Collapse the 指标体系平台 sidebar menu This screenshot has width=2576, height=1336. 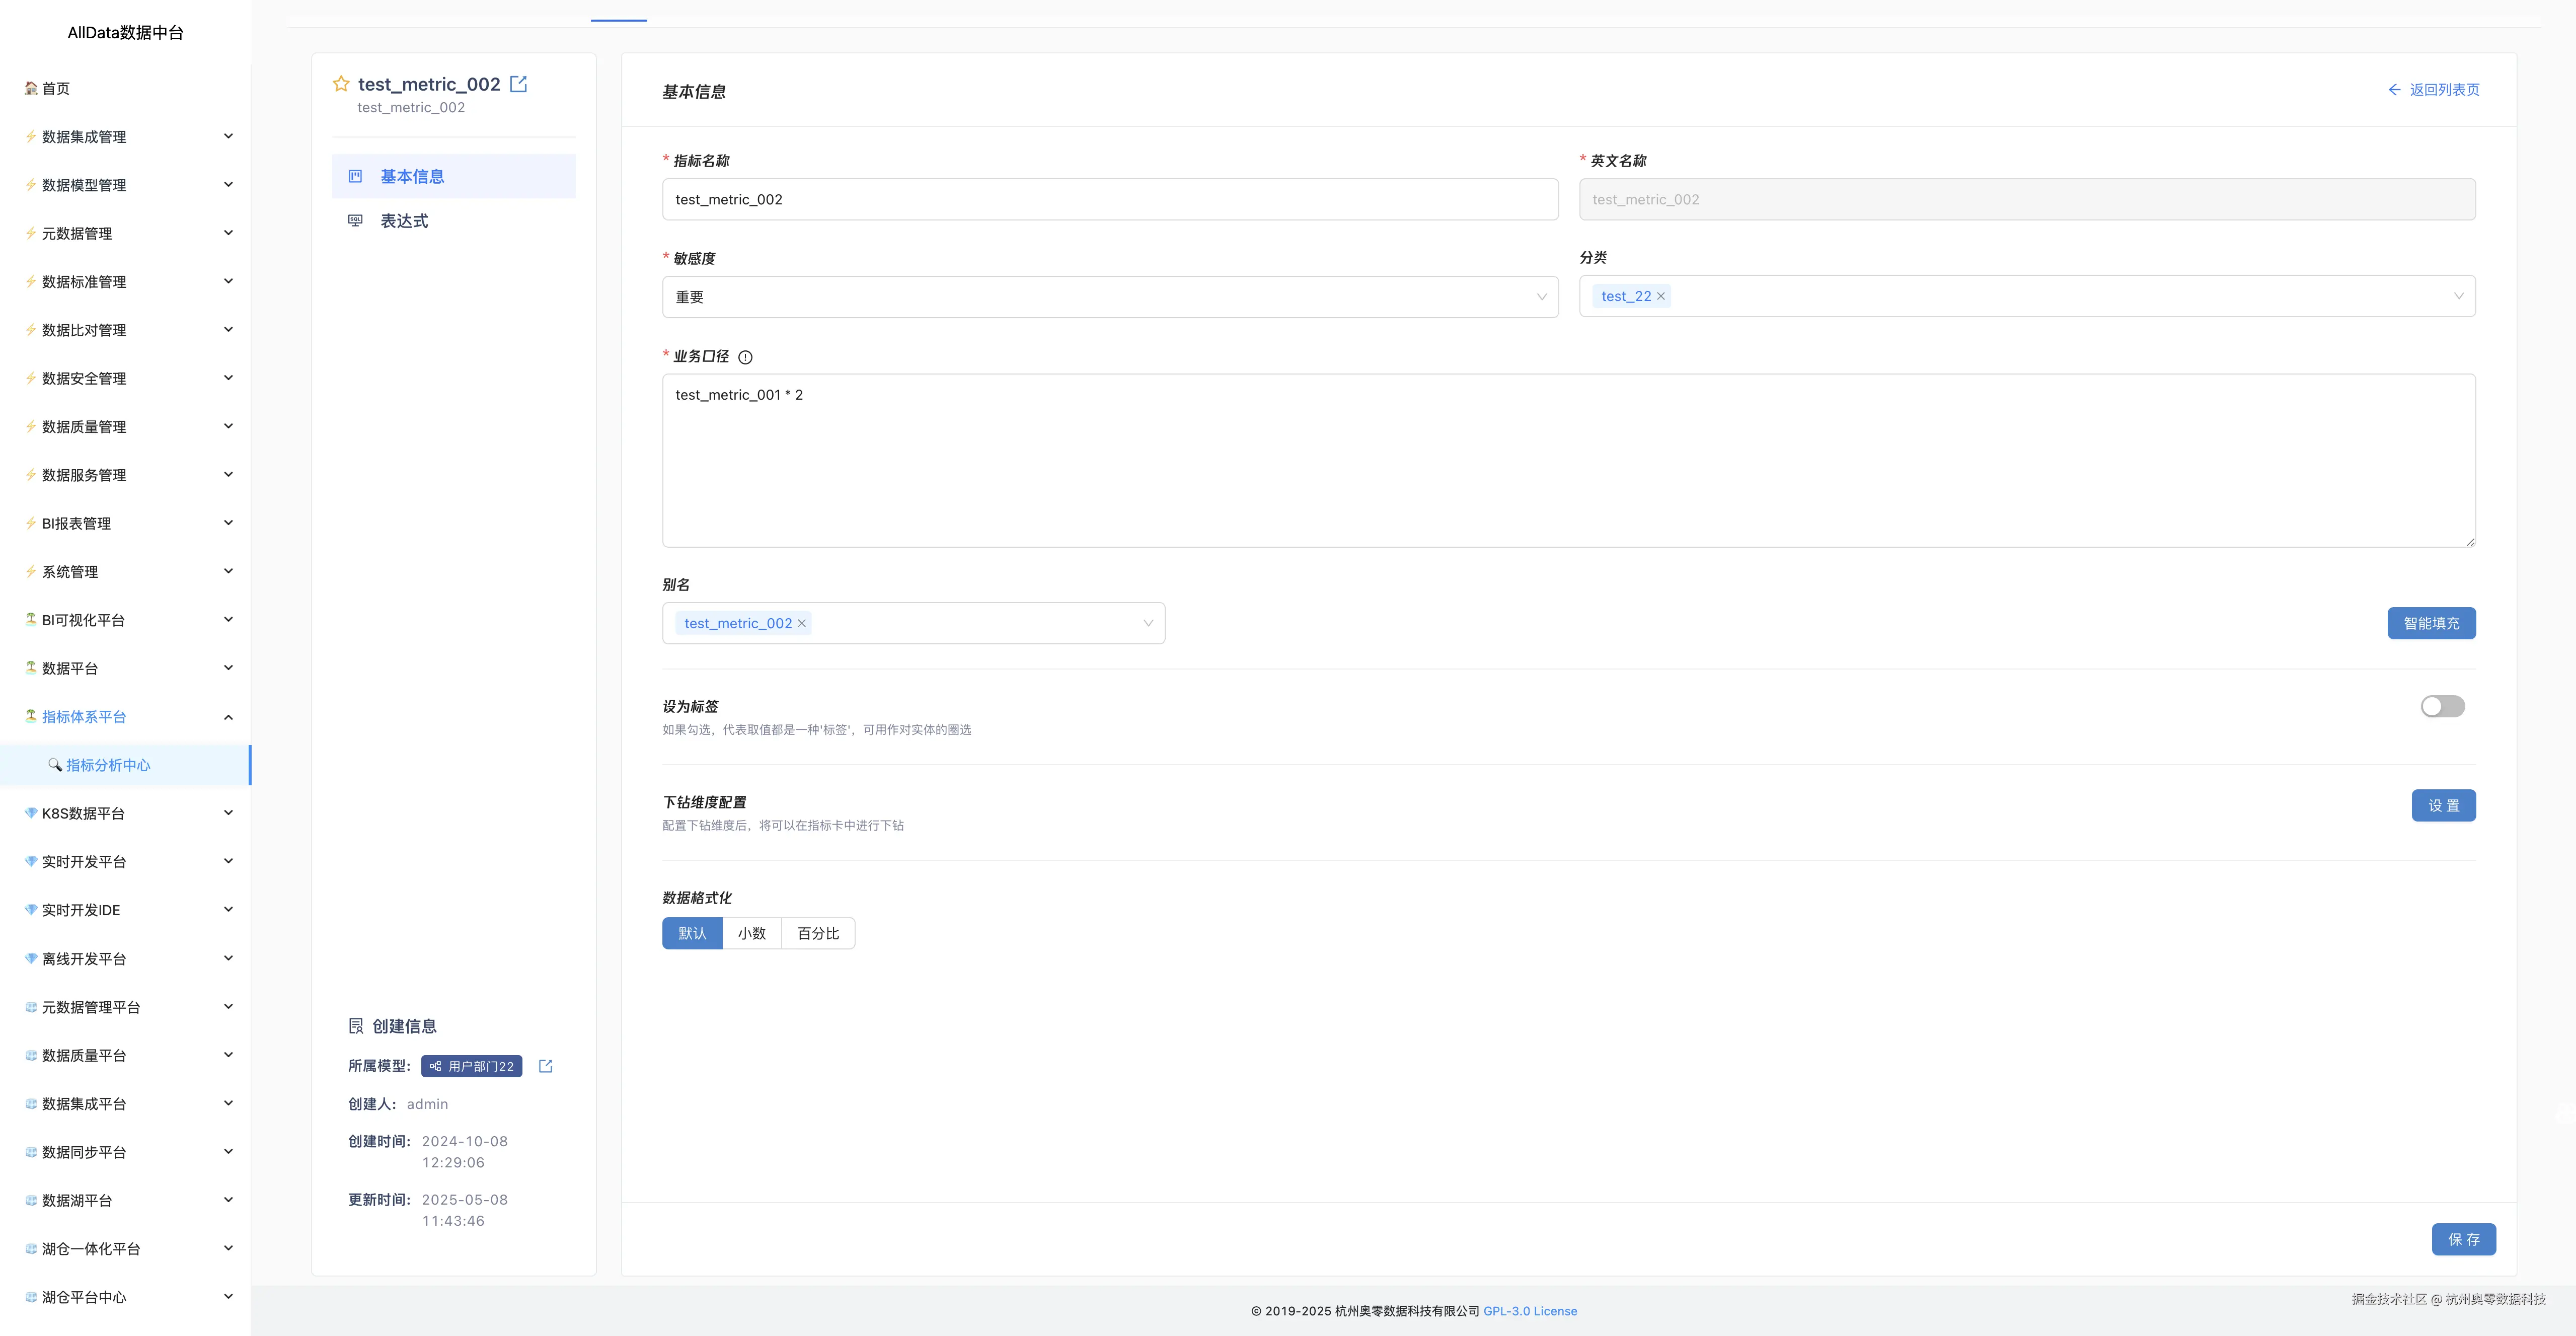click(x=228, y=717)
